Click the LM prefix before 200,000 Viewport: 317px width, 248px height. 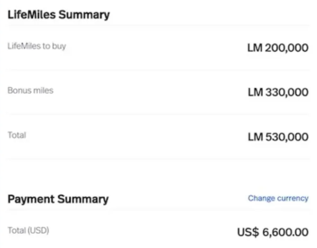pyautogui.click(x=255, y=48)
